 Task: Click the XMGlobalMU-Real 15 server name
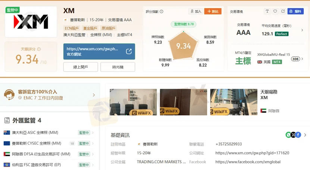273,54
